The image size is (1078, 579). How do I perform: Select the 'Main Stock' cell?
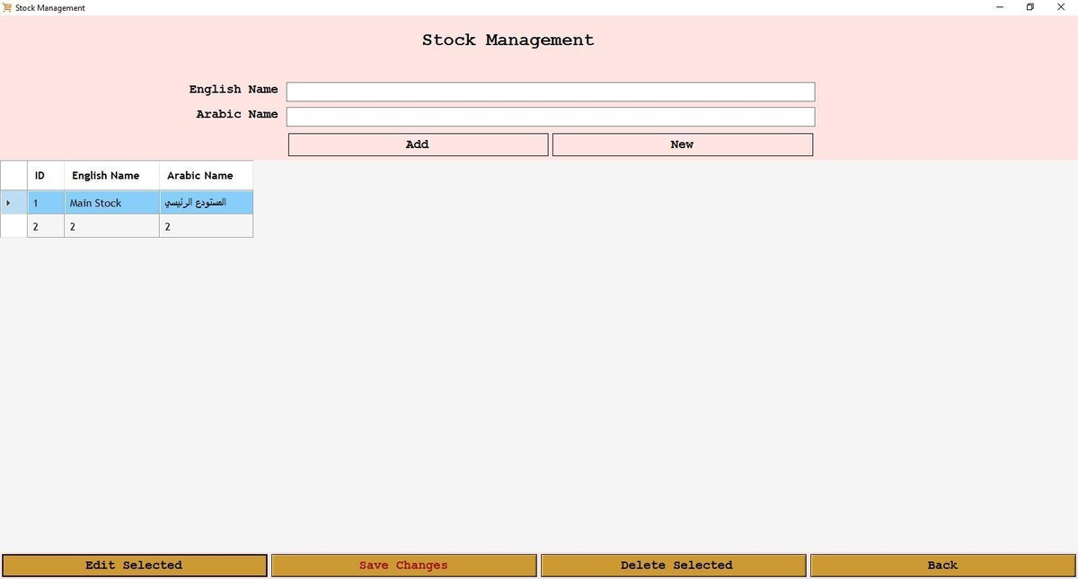111,203
